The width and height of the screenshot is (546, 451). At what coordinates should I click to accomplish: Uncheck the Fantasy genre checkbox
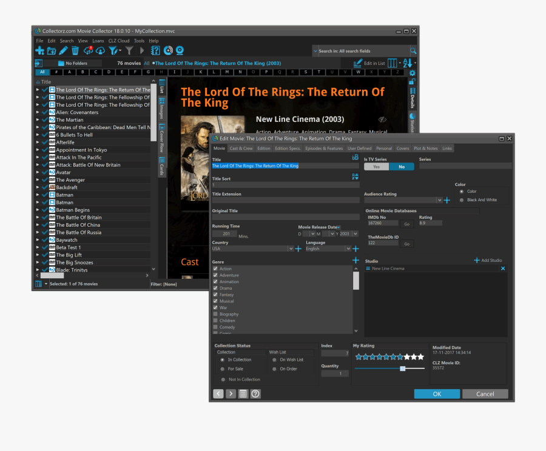(215, 295)
